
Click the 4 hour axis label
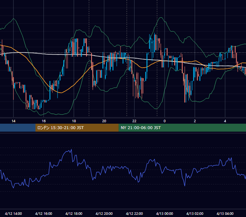tap(225, 121)
